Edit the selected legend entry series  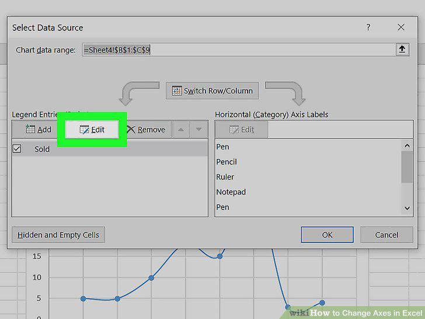tap(92, 130)
